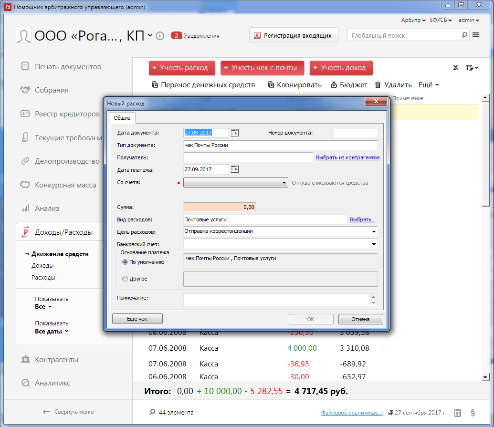Click the info icon near company name
Screen dimensions: 494x427
pyautogui.click(x=160, y=36)
